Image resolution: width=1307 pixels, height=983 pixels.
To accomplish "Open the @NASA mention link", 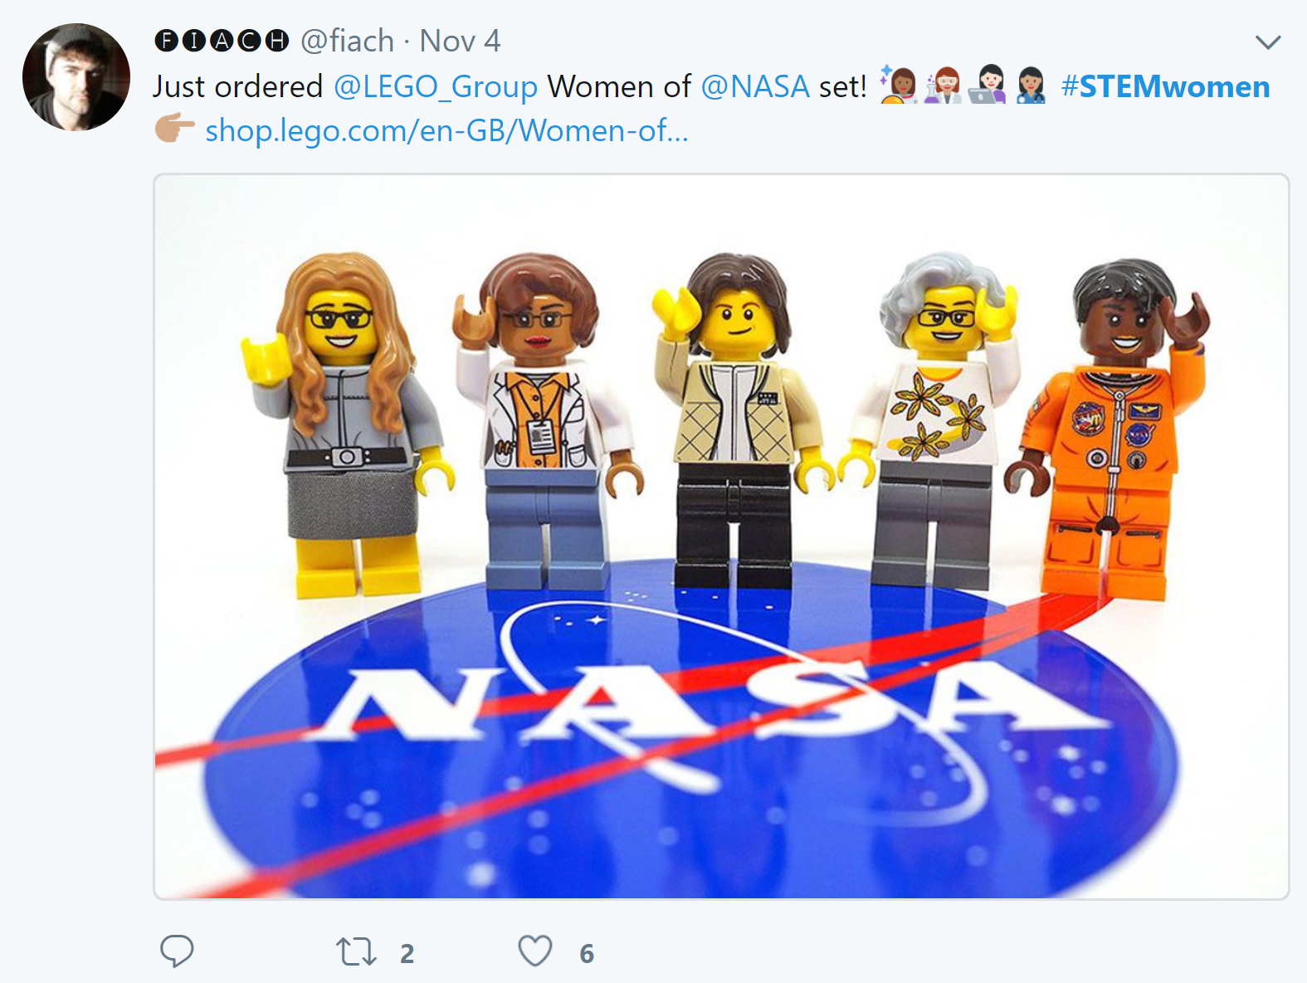I will coord(755,86).
